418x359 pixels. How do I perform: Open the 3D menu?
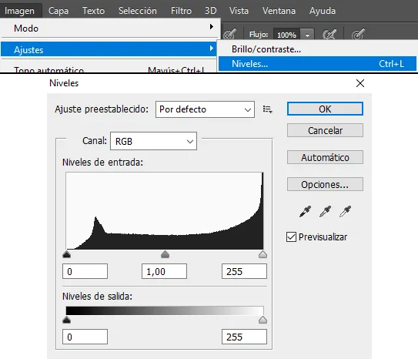click(211, 11)
